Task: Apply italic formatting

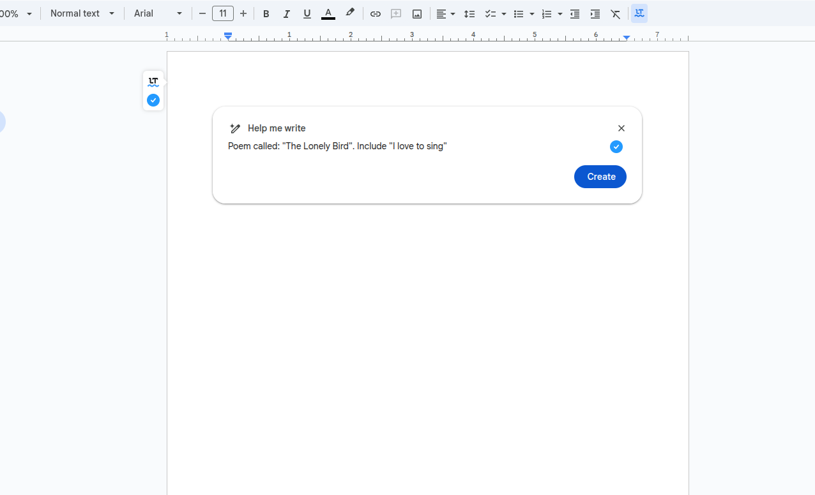Action: click(287, 13)
